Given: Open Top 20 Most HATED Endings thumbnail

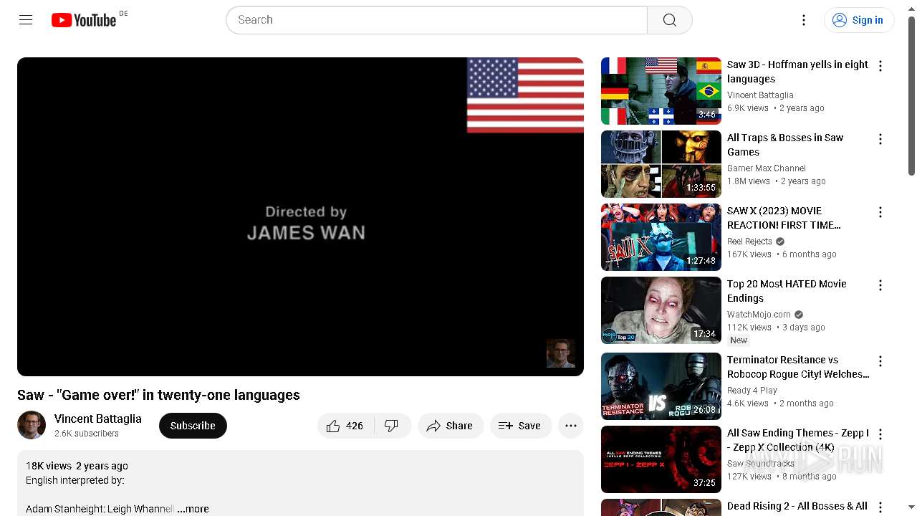Looking at the screenshot, I should point(661,310).
